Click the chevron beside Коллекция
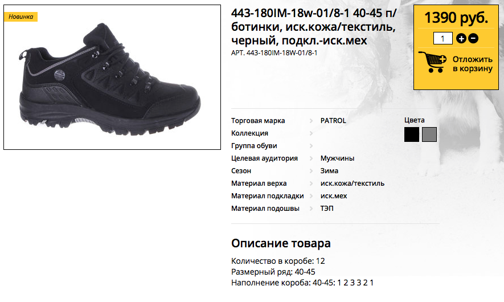Image resolution: width=504 pixels, height=302 pixels. (x=311, y=133)
